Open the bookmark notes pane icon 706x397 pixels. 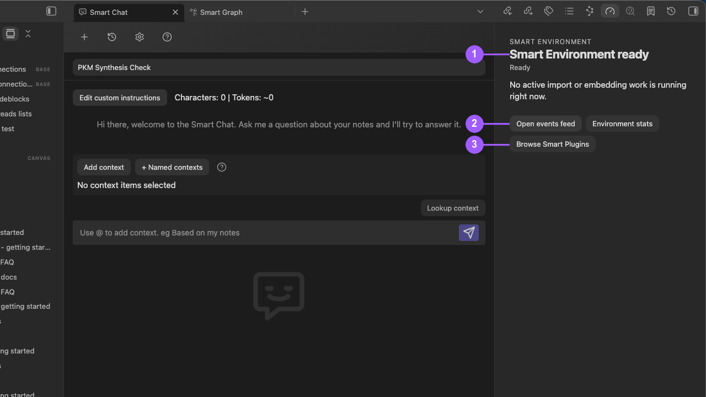[x=651, y=11]
